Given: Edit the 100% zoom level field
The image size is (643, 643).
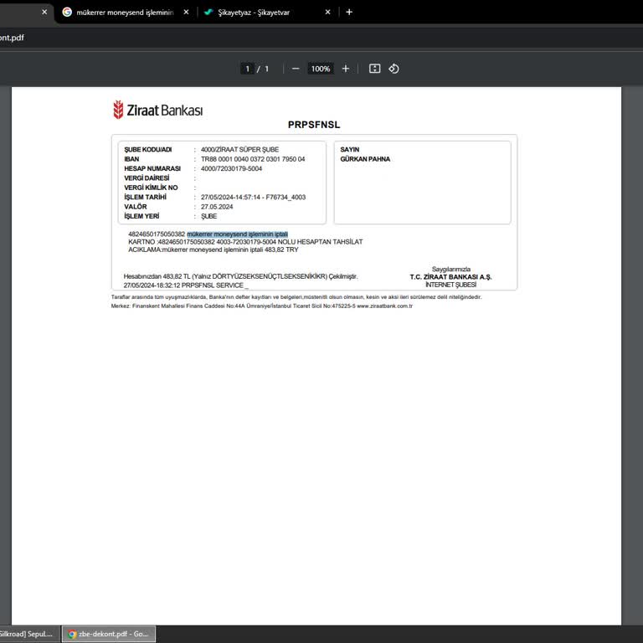Looking at the screenshot, I should [321, 69].
